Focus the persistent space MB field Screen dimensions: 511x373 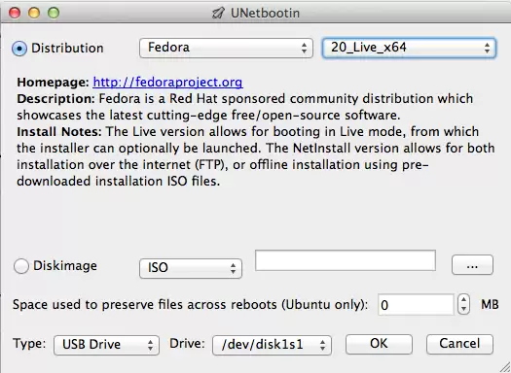click(416, 305)
